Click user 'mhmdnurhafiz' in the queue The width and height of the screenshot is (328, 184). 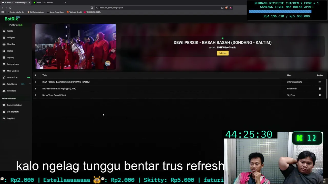click(294, 82)
